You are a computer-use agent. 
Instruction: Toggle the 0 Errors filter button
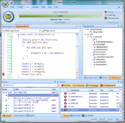(66, 86)
